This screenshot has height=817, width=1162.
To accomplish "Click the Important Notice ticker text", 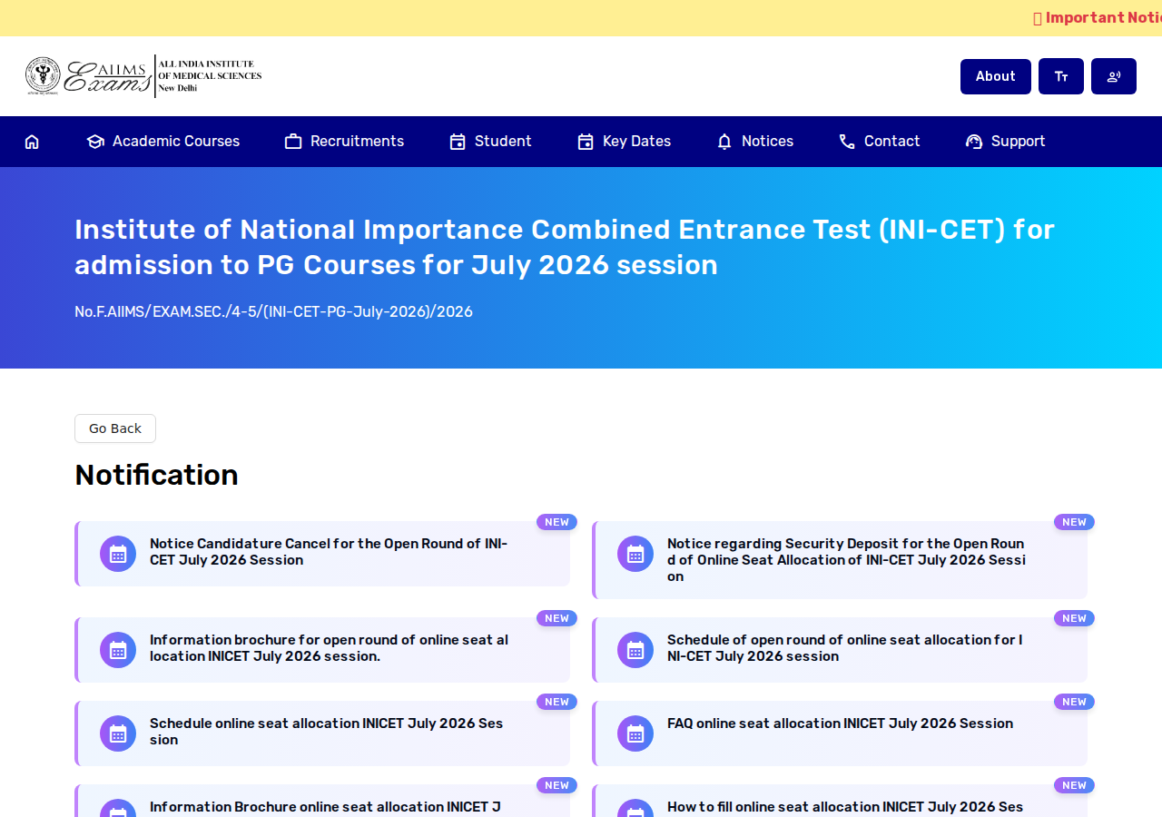I will tap(1098, 18).
